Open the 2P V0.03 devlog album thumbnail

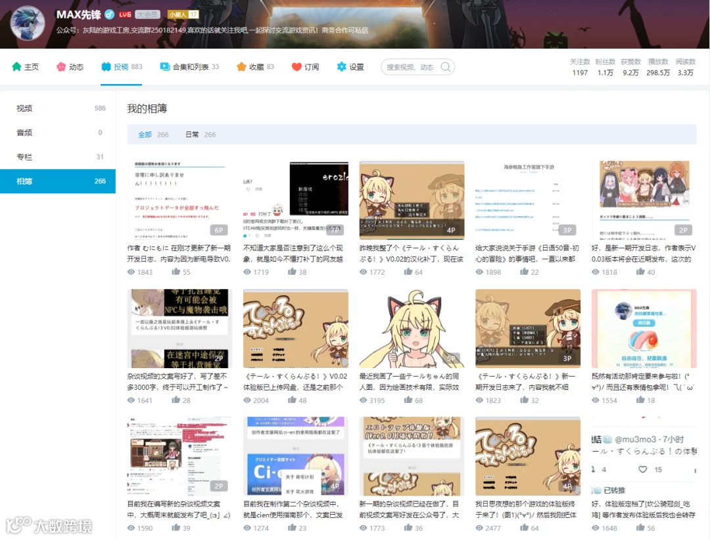tap(644, 200)
